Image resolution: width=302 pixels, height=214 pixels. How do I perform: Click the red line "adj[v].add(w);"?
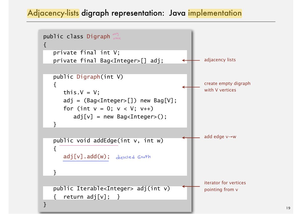(87, 157)
